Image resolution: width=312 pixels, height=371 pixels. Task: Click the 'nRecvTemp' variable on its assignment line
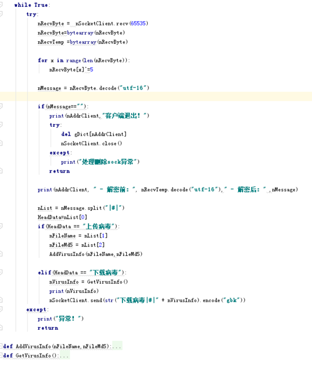51,42
